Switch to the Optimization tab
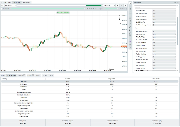The image size is (180, 127). tap(27, 2)
